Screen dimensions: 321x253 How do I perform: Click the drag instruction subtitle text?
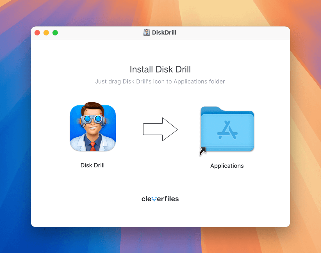160,82
